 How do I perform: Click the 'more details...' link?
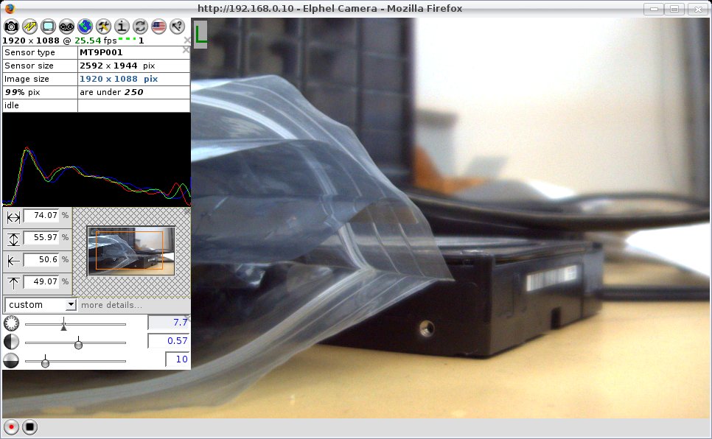111,305
